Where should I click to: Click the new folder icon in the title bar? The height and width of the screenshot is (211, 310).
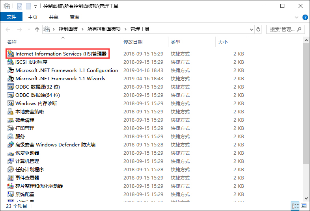28,6
